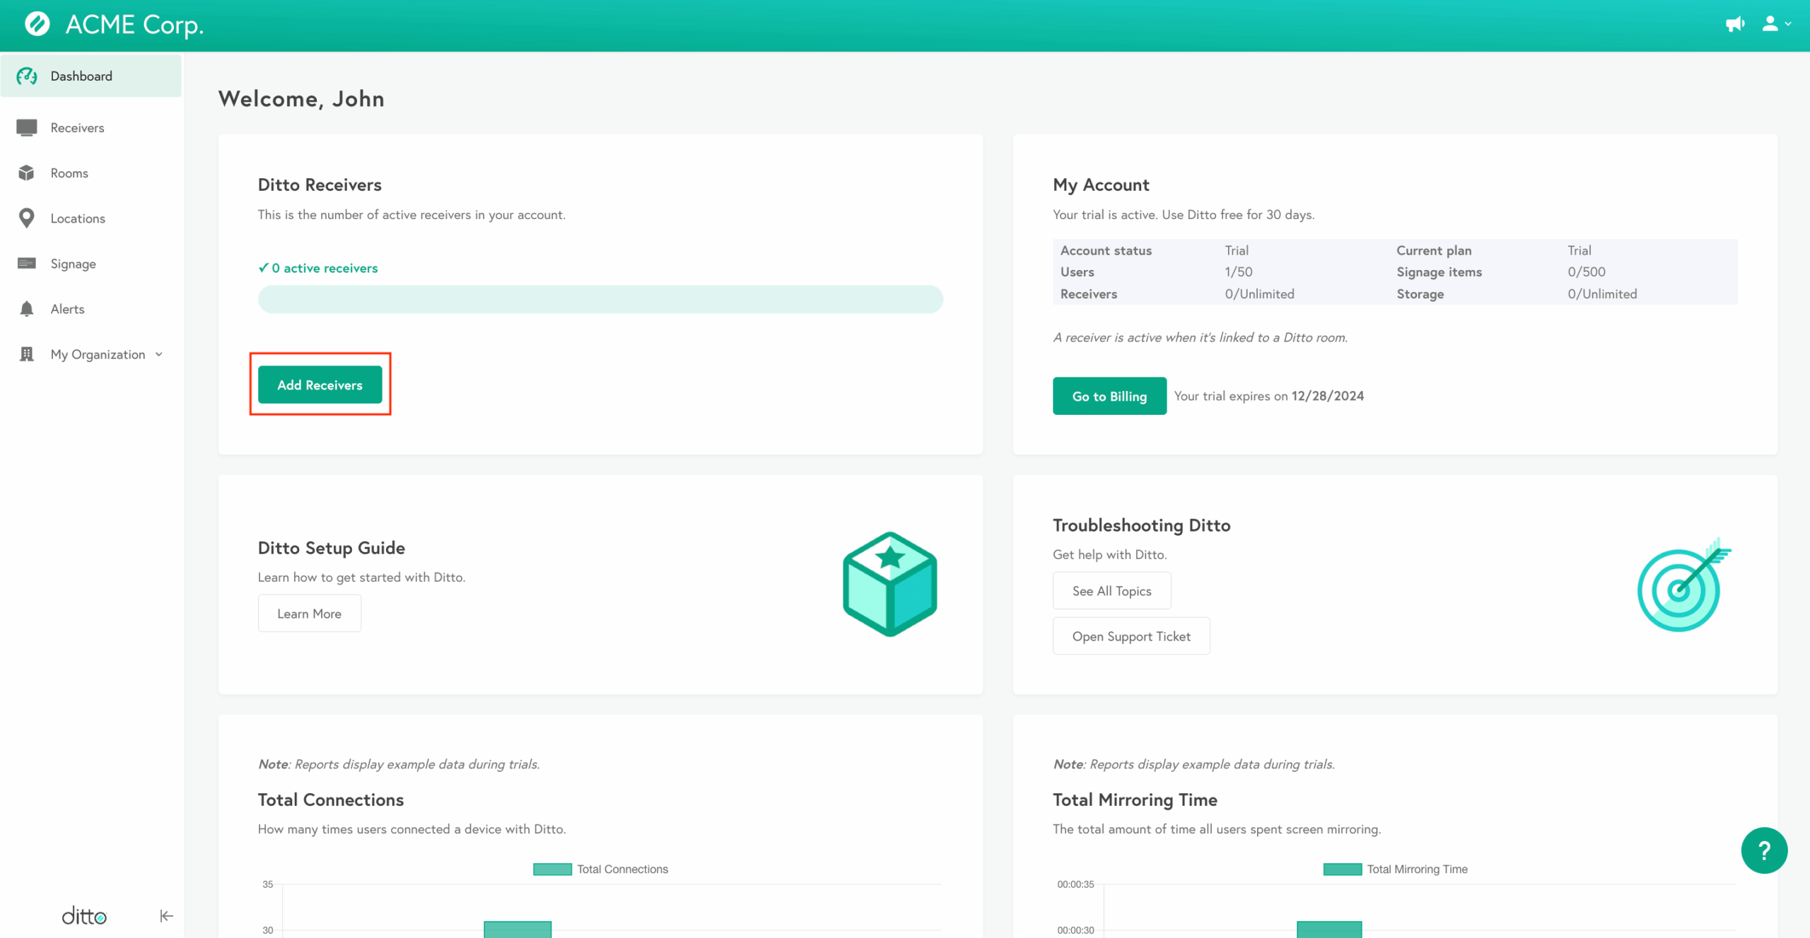This screenshot has height=938, width=1810.
Task: Toggle the Total Mirroring Time legend swatch
Action: point(1342,869)
